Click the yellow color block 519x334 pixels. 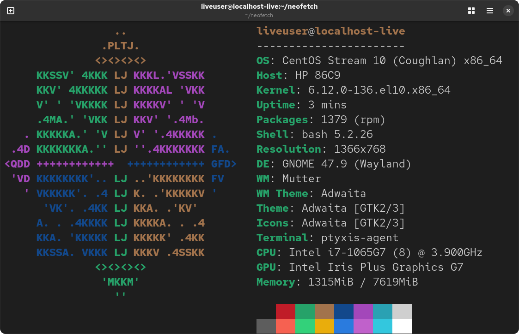(x=324, y=326)
